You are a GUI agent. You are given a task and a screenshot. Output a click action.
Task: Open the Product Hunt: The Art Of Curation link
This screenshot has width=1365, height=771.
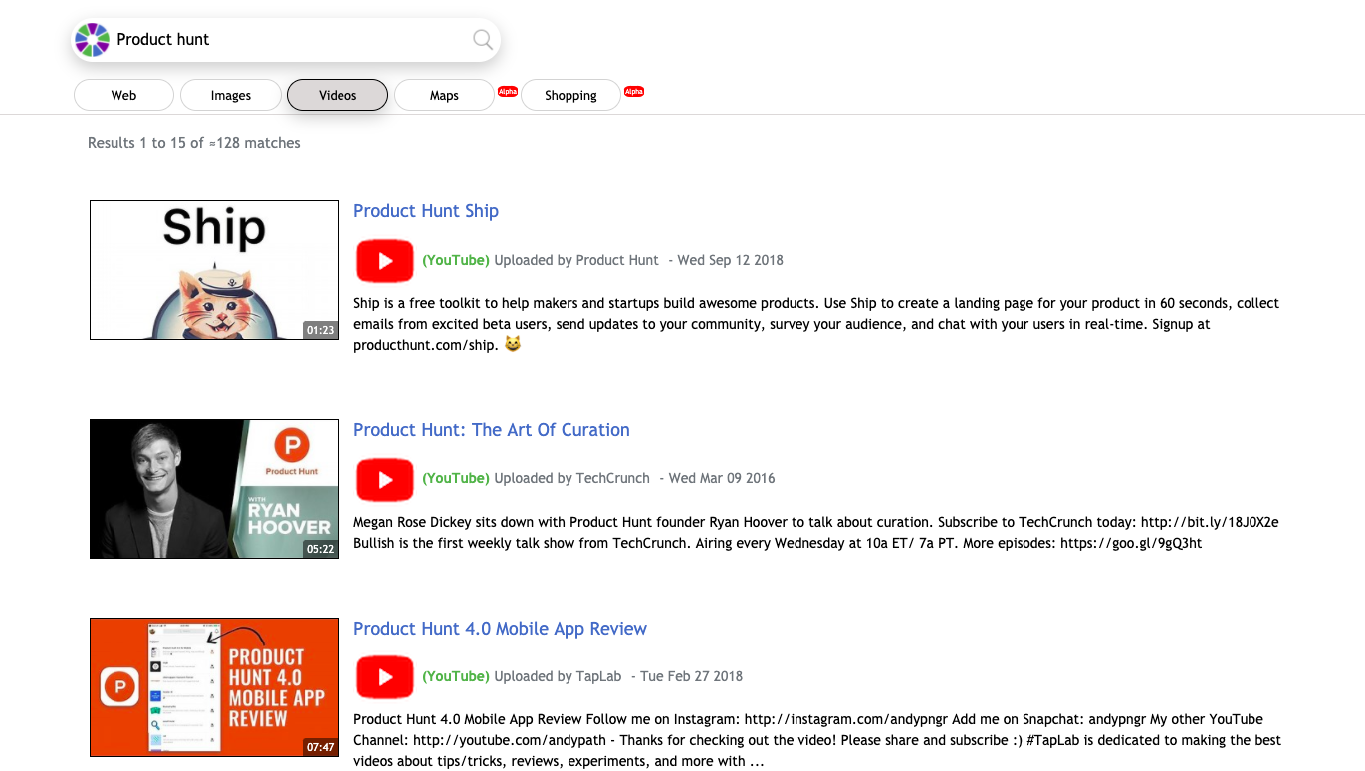point(491,430)
